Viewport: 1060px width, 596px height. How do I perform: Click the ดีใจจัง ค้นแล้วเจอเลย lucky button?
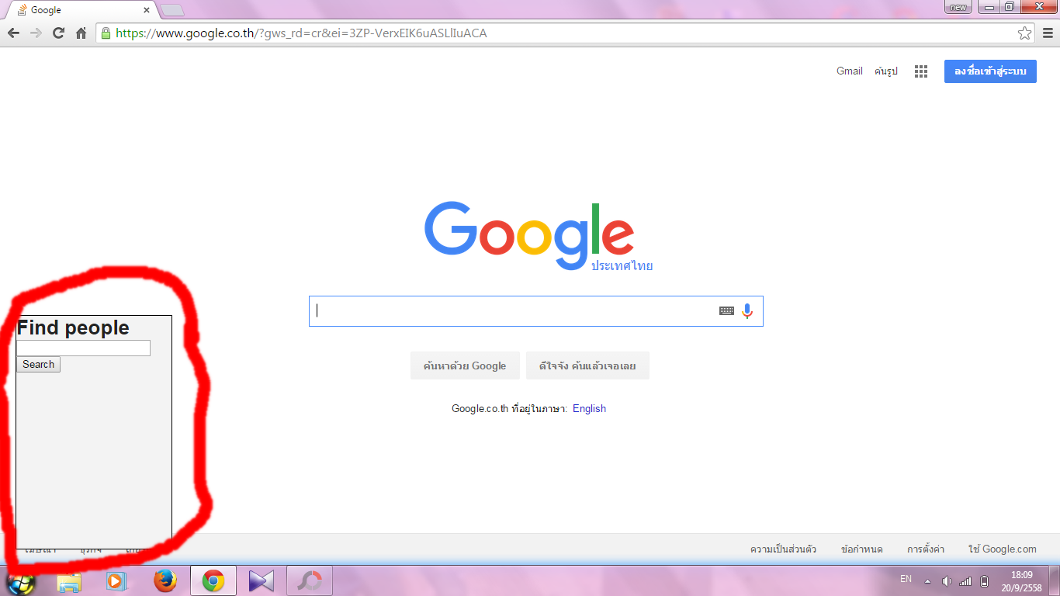point(587,366)
